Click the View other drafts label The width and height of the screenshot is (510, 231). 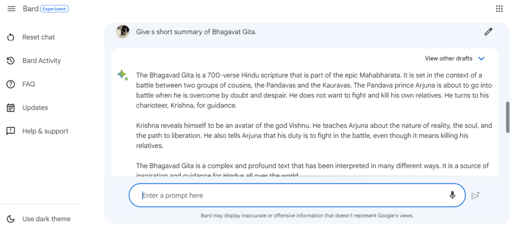point(449,59)
